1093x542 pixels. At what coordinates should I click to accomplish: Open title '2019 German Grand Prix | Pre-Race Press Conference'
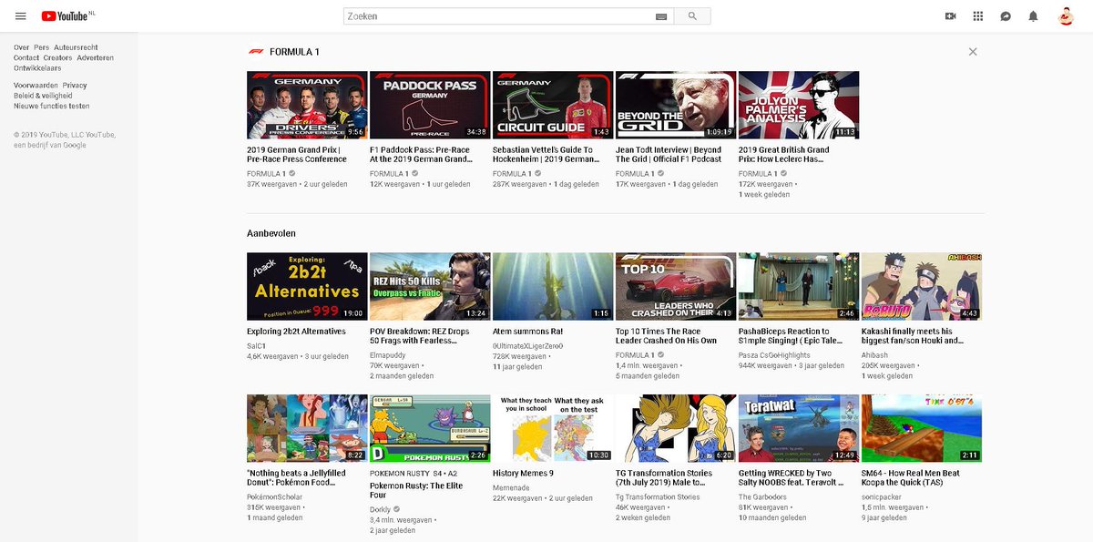click(297, 154)
